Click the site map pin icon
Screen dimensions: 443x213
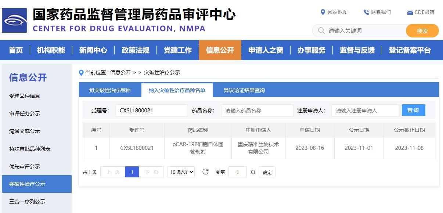point(323,12)
